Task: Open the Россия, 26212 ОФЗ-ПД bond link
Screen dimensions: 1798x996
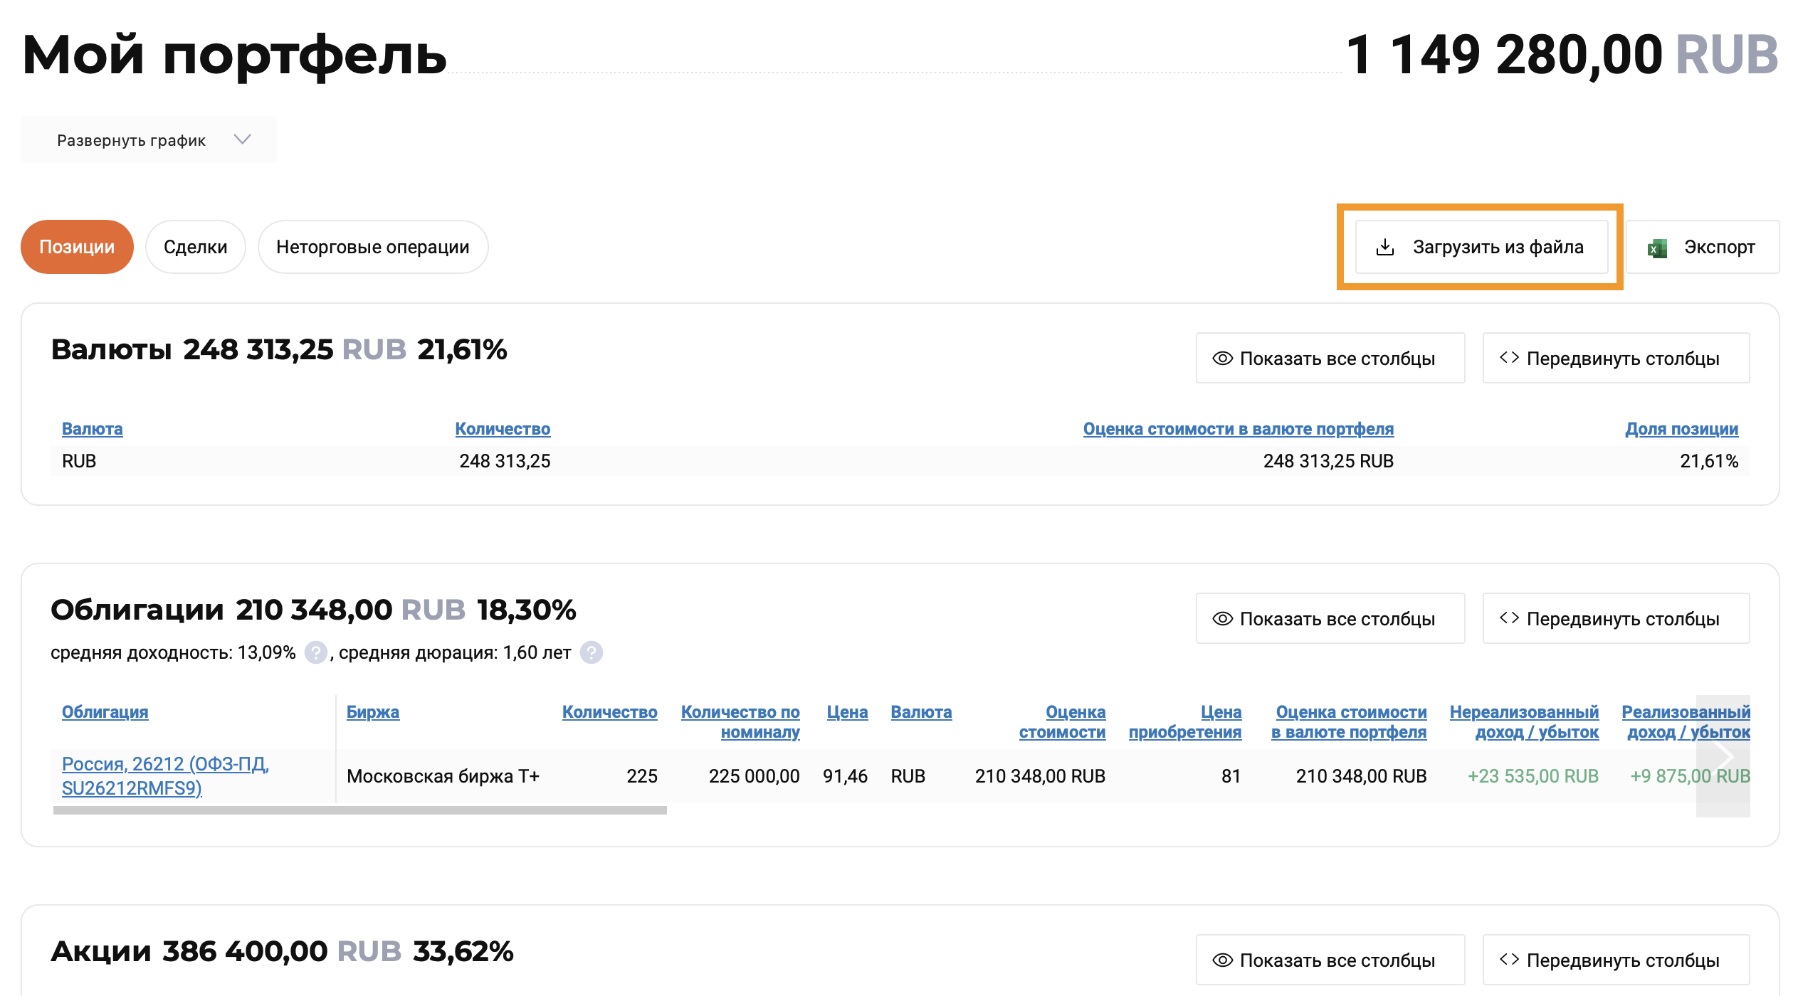Action: pyautogui.click(x=165, y=775)
